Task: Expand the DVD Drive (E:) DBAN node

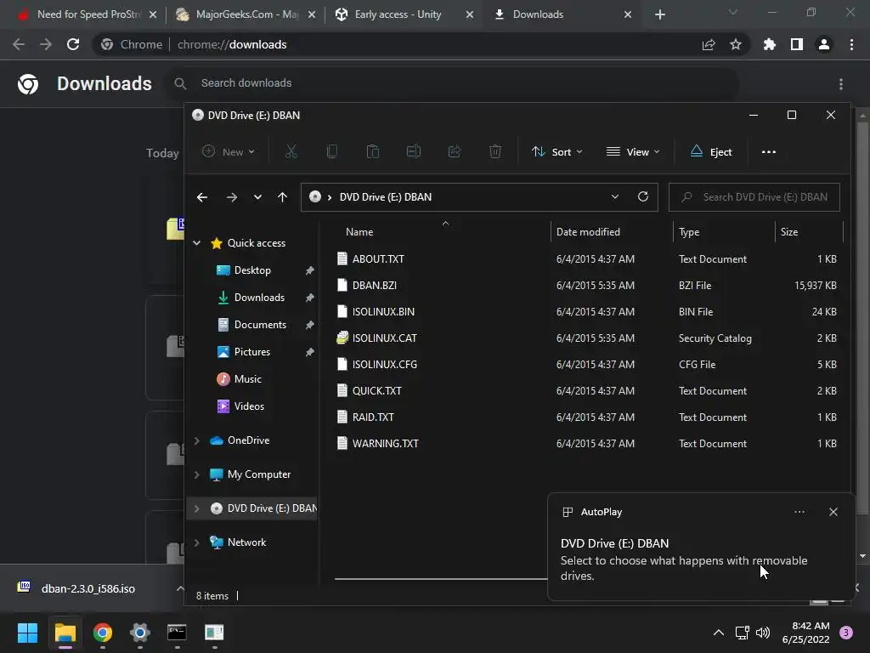Action: (197, 508)
